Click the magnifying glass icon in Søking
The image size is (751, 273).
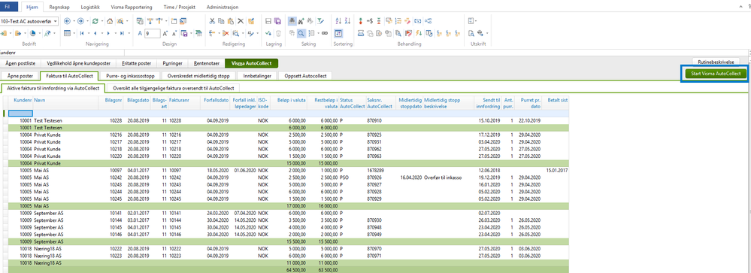[301, 33]
